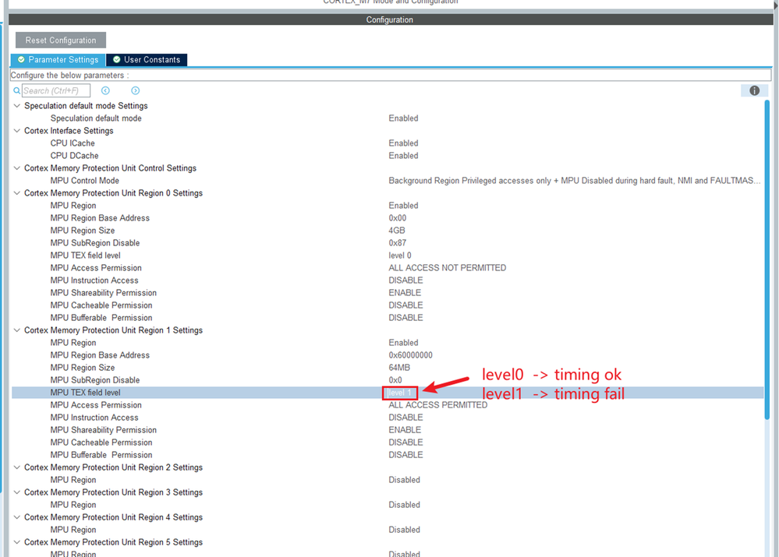Collapse Cortex Interface Settings group
779x557 pixels.
point(17,131)
